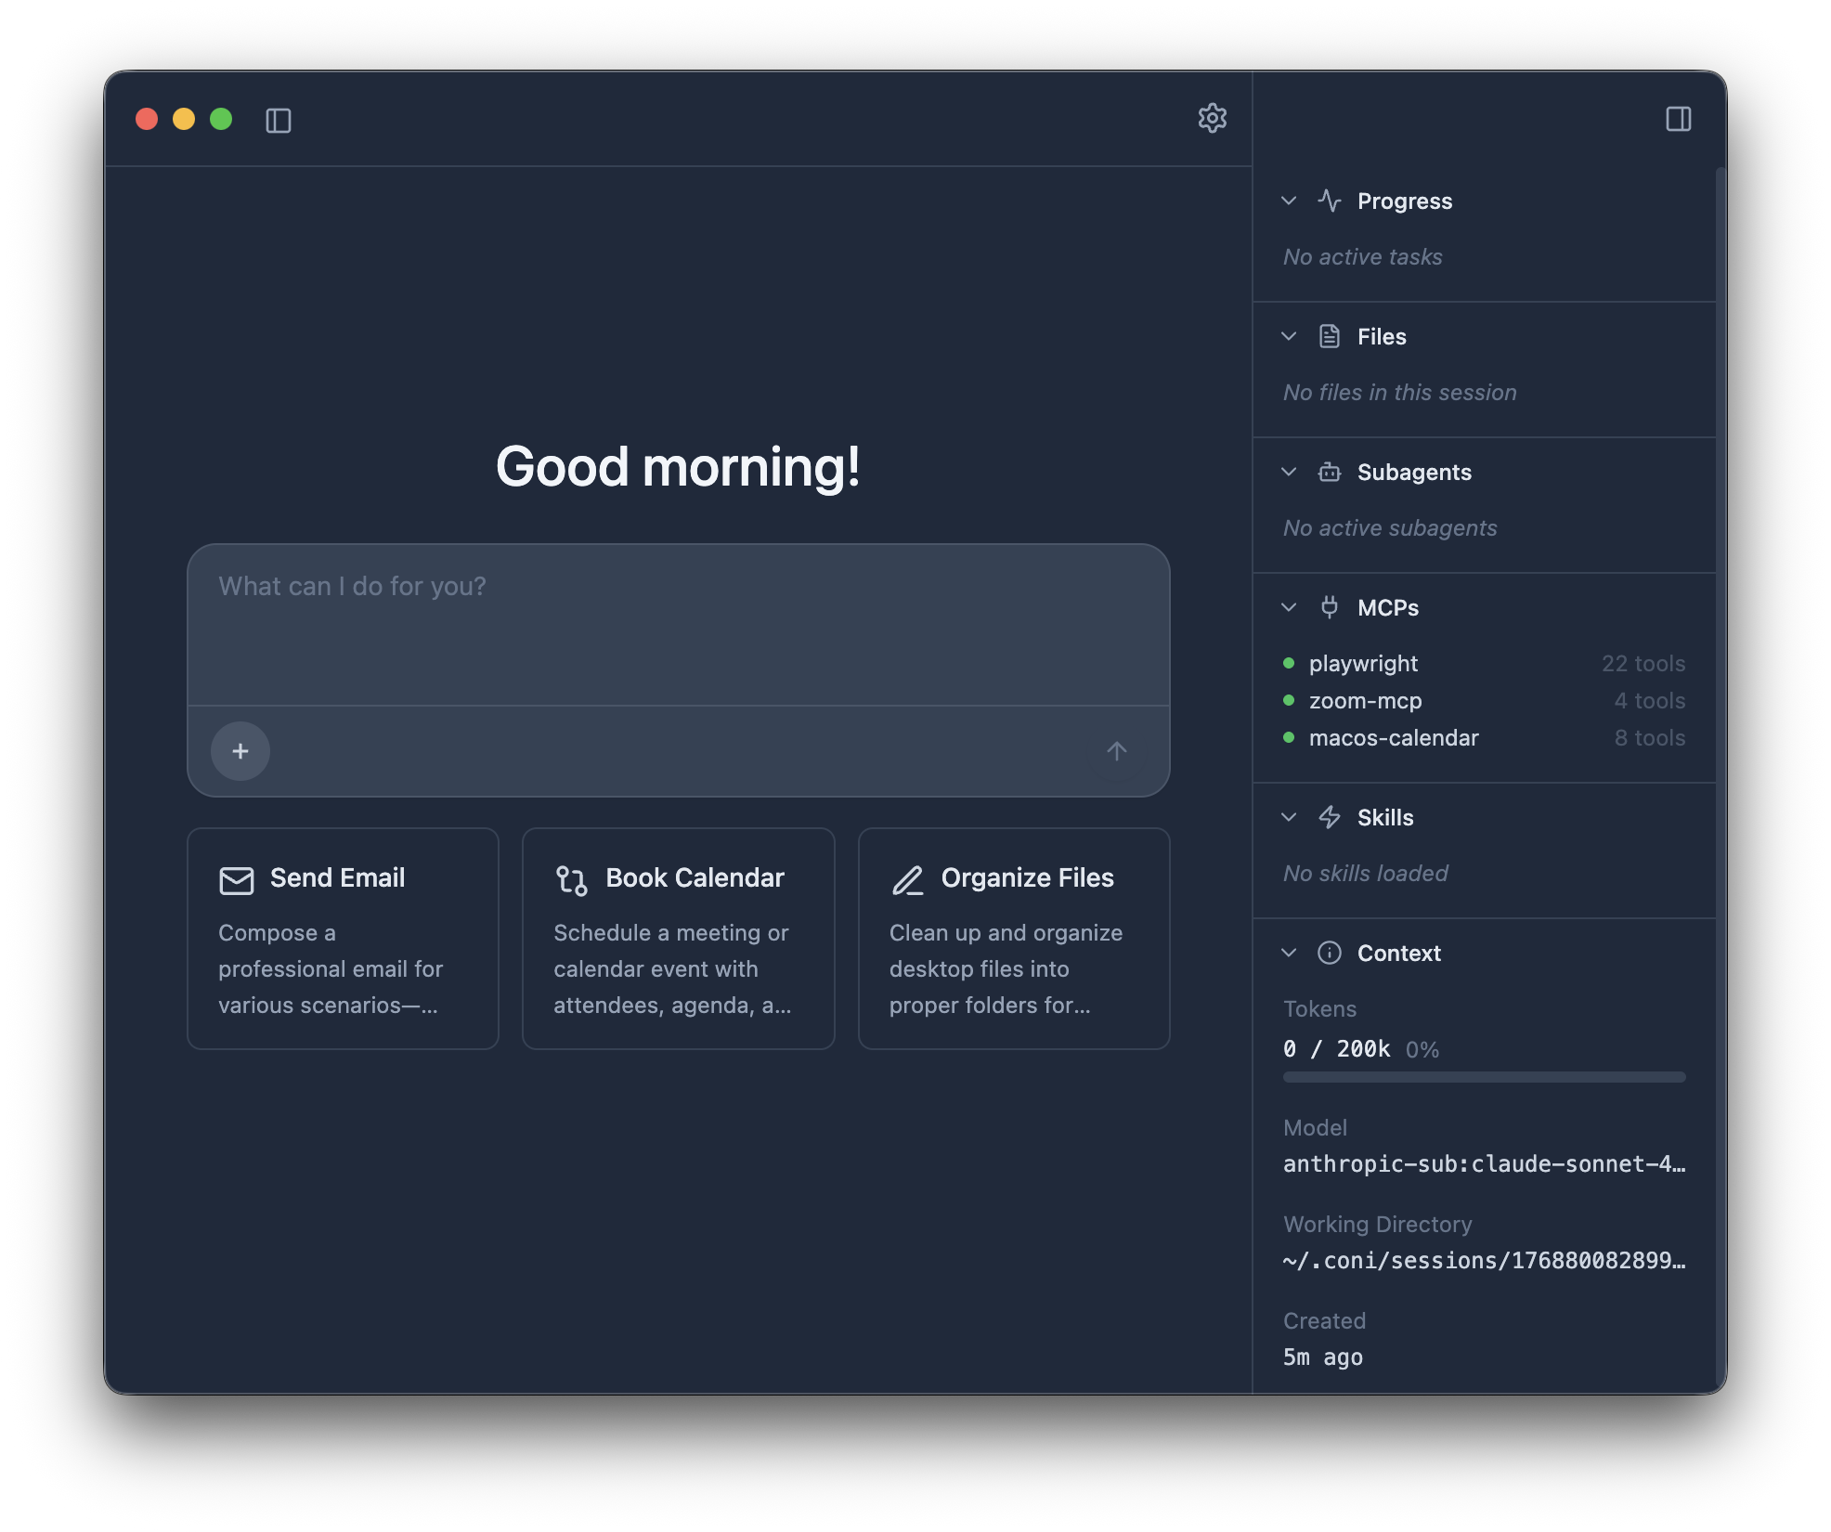This screenshot has width=1831, height=1532.
Task: Collapse the Context section
Action: point(1289,953)
